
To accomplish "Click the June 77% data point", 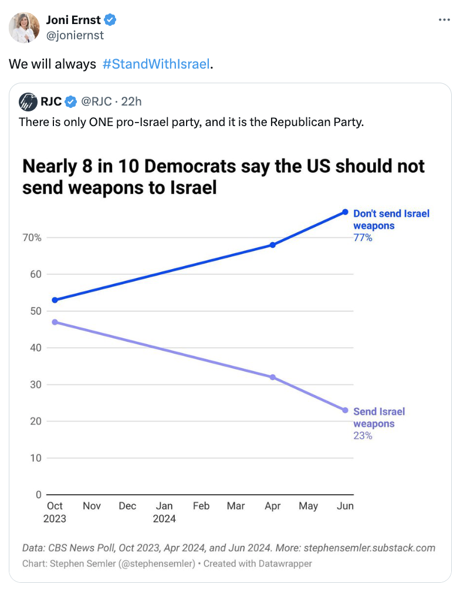I will point(345,212).
